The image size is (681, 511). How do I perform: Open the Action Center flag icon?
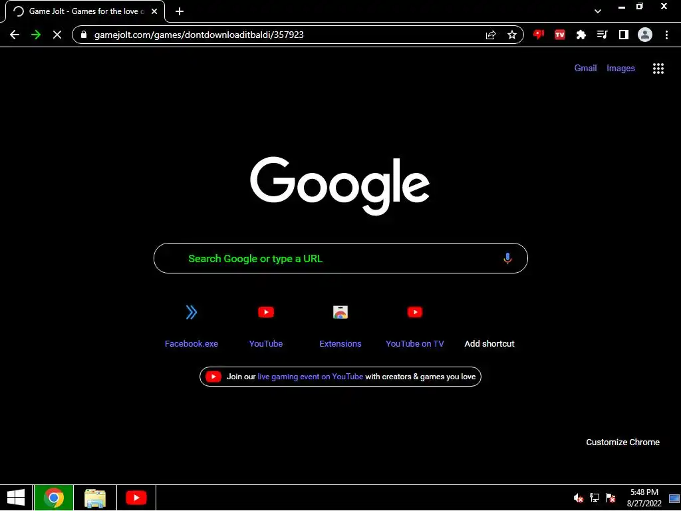(611, 498)
